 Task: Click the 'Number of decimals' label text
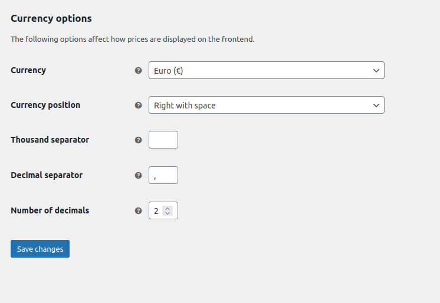click(50, 210)
